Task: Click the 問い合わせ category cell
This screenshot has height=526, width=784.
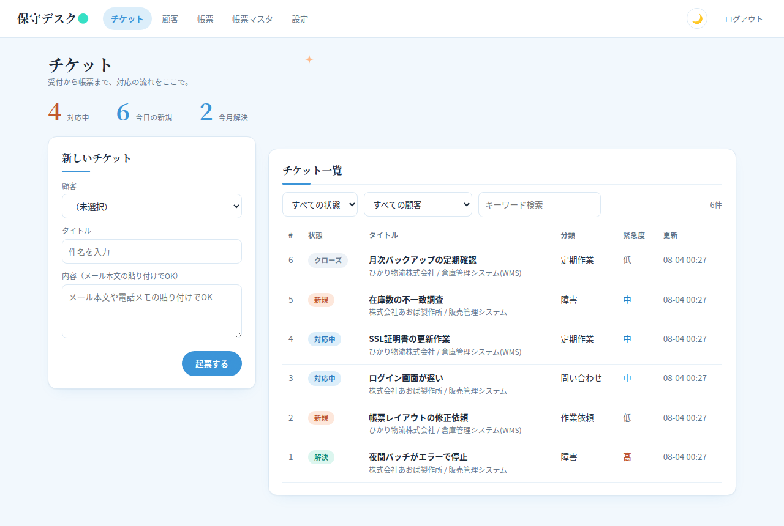Action: (581, 378)
